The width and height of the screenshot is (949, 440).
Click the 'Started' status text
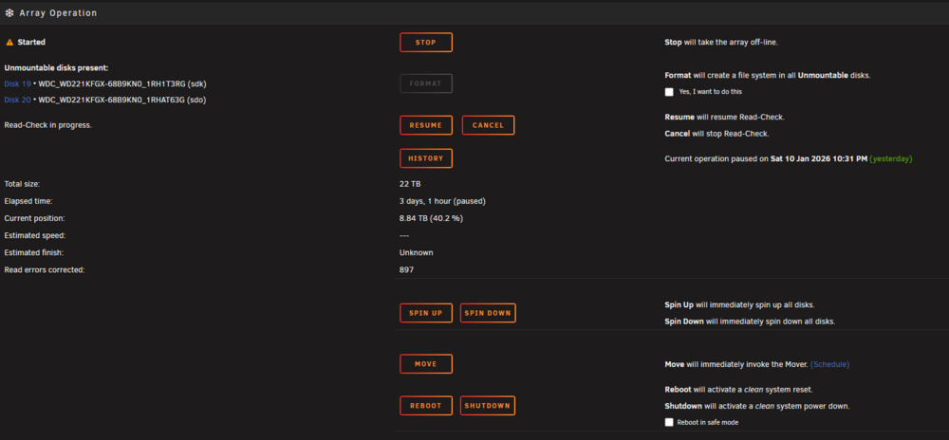coord(31,43)
